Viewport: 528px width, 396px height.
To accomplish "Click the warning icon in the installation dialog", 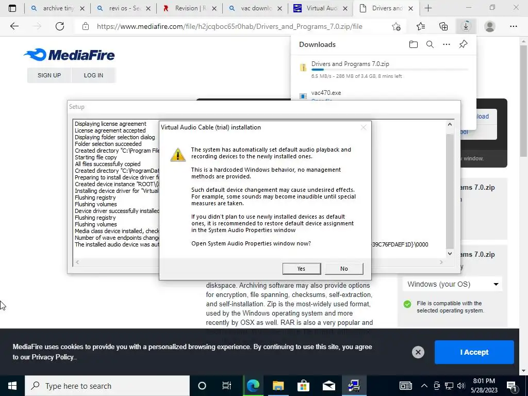I will [178, 155].
